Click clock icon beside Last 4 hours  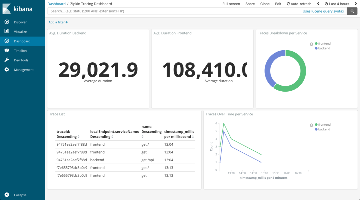point(326,4)
